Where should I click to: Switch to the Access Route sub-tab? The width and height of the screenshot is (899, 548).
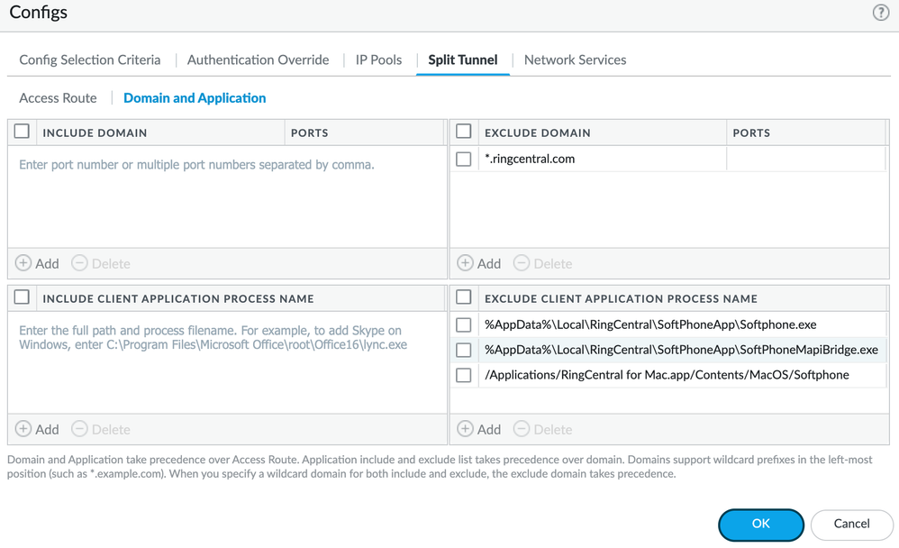pyautogui.click(x=58, y=97)
